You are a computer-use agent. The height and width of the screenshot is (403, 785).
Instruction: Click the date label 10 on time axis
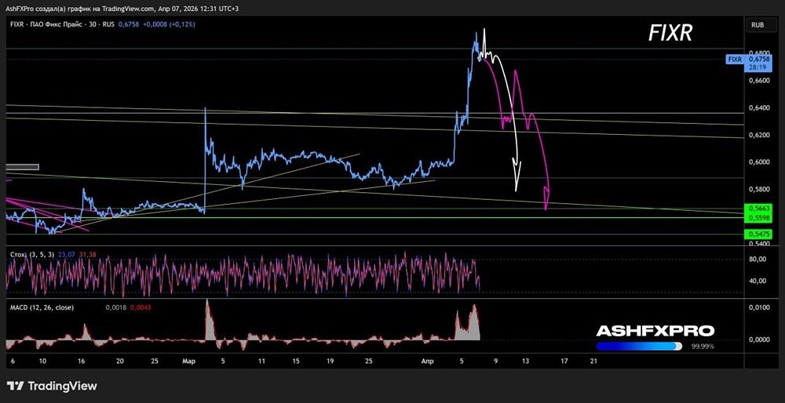click(43, 360)
